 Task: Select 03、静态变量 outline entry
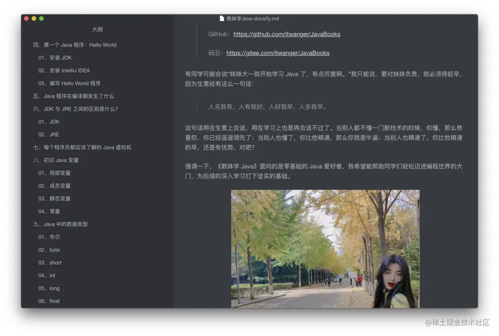(x=54, y=199)
